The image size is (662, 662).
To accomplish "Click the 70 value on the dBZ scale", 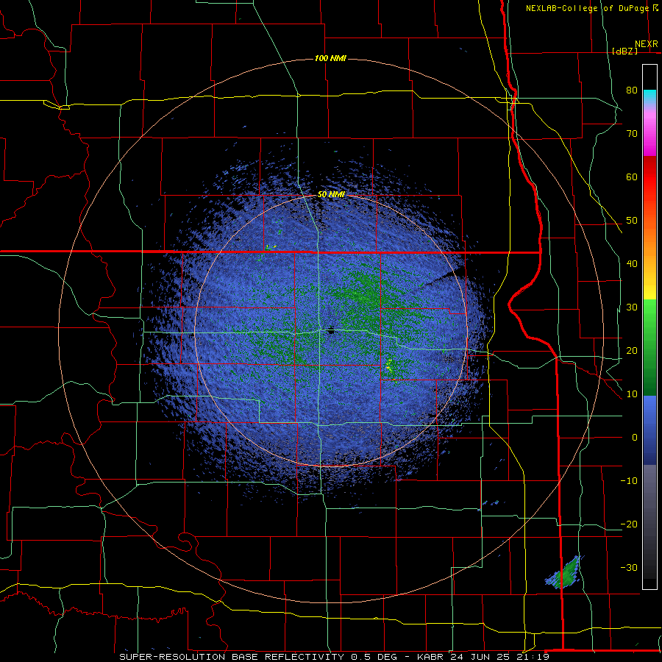I will tap(632, 133).
